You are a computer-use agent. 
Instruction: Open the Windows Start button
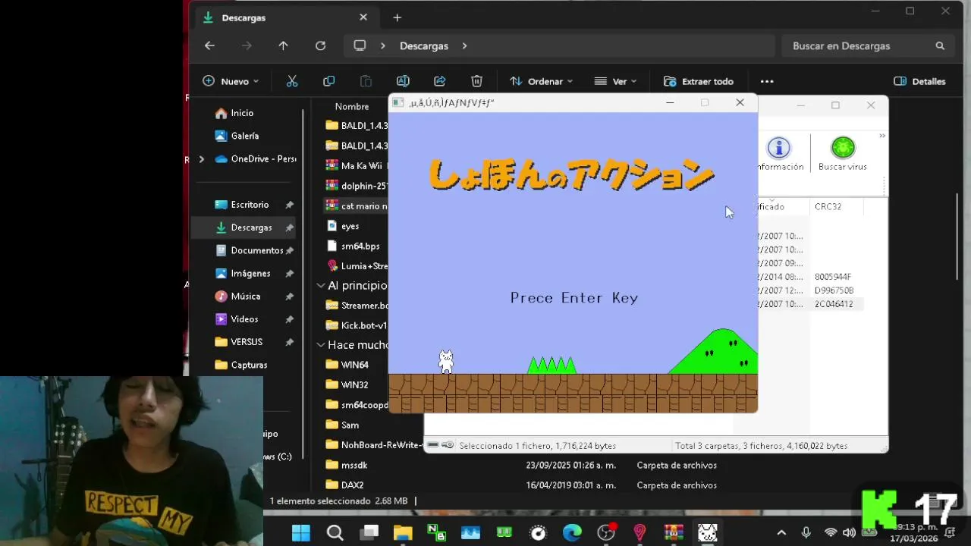click(301, 533)
